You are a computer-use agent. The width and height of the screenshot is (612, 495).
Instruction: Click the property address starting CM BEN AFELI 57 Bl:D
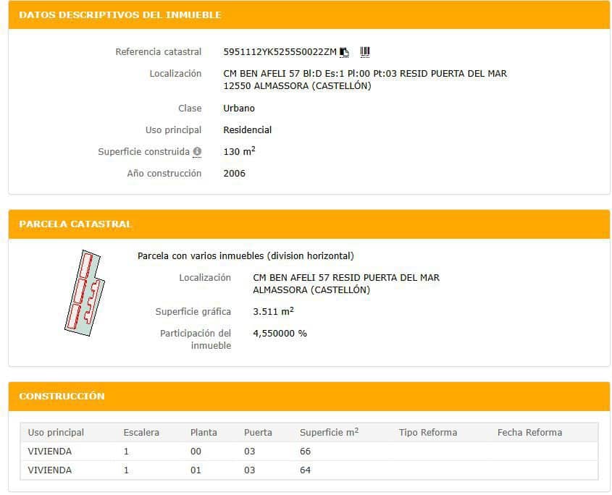tap(364, 74)
